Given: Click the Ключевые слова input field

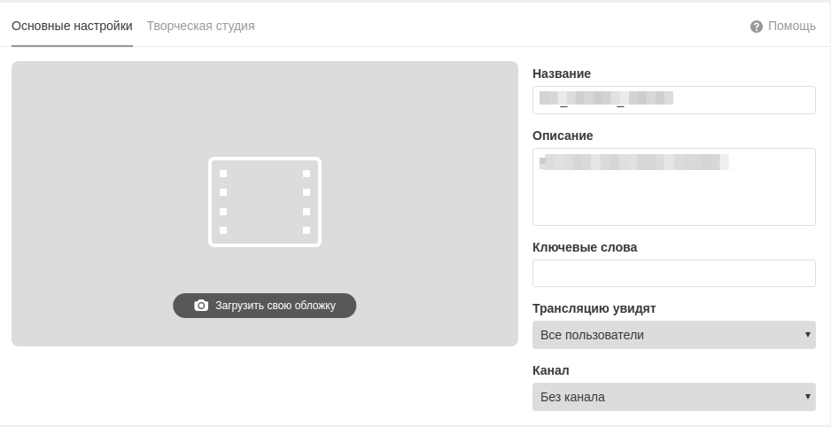Looking at the screenshot, I should click(x=673, y=274).
